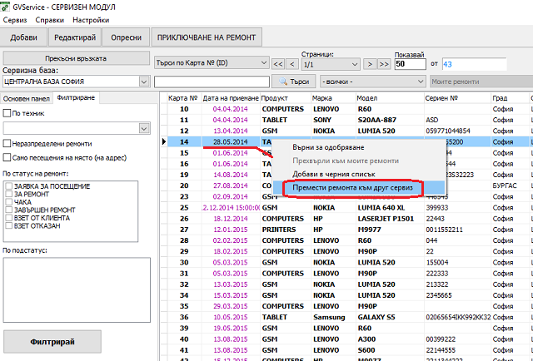Select LUMIA 640 XL model cell

(x=390, y=207)
